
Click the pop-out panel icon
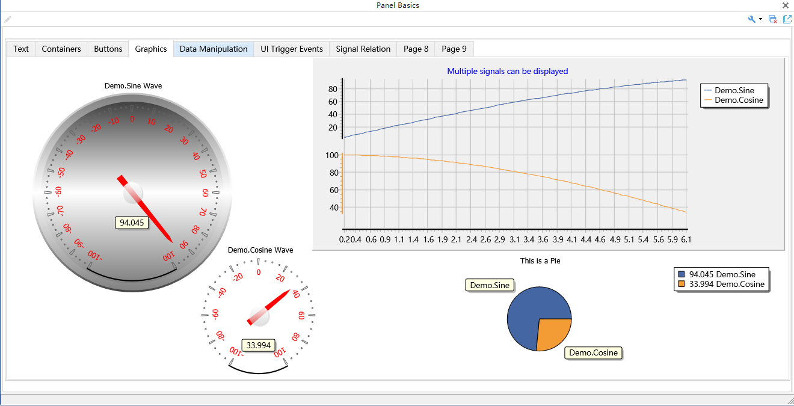point(787,19)
